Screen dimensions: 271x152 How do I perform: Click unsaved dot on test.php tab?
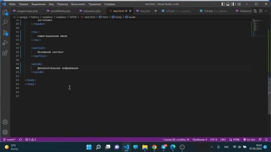[155, 11]
